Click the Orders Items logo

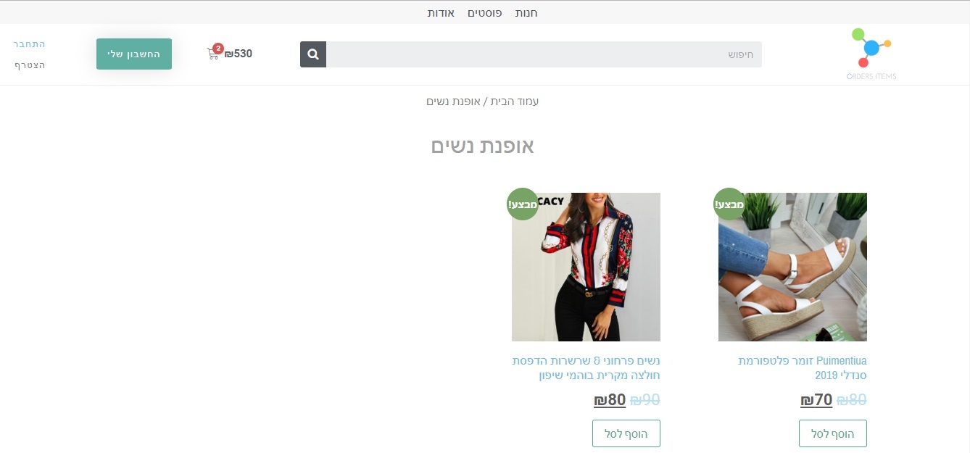(871, 54)
